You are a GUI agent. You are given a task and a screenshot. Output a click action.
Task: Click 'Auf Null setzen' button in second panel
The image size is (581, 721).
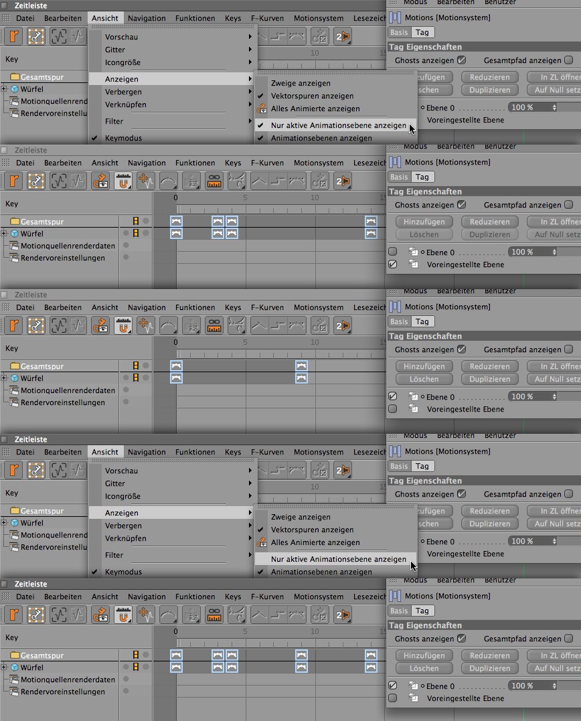click(x=554, y=234)
